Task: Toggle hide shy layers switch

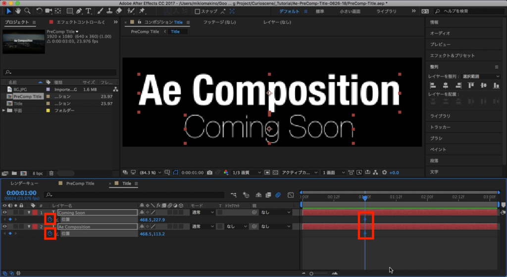Action: pos(258,195)
